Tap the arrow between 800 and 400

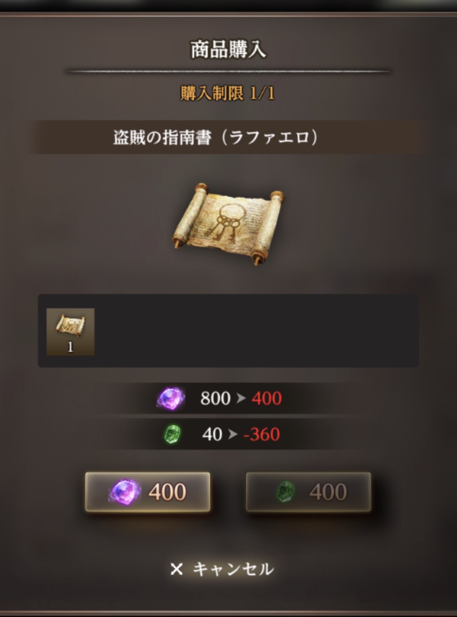pyautogui.click(x=241, y=398)
